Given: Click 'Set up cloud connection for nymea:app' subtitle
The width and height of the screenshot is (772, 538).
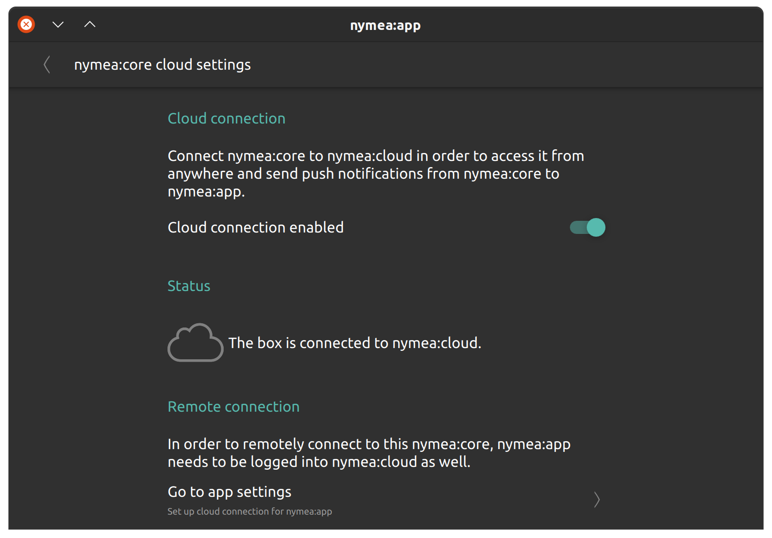Looking at the screenshot, I should coord(250,511).
